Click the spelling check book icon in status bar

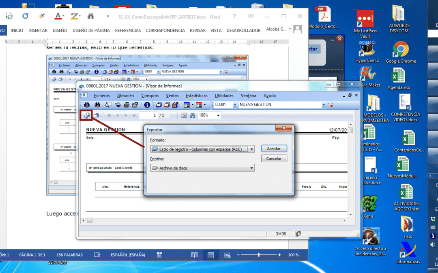click(x=97, y=255)
